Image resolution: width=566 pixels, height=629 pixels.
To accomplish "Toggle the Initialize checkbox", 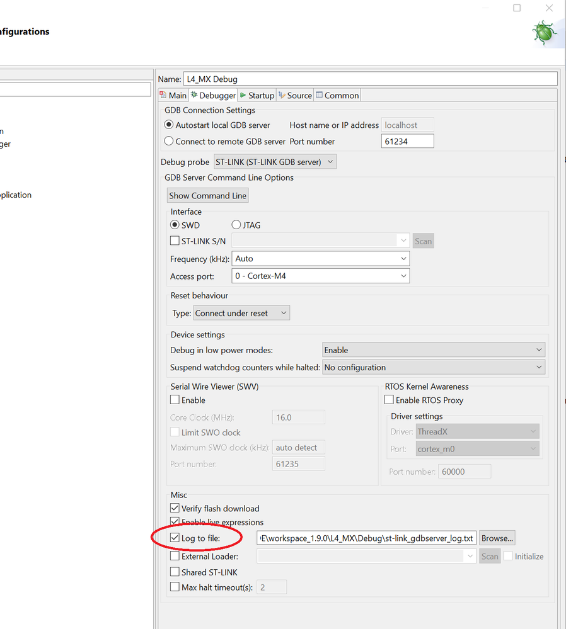I will tap(508, 556).
